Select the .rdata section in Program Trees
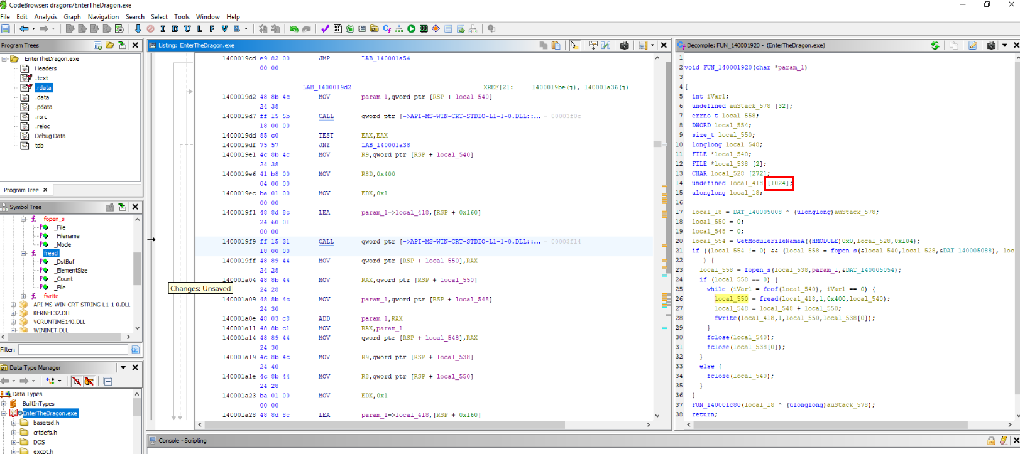1020x454 pixels. 43,88
